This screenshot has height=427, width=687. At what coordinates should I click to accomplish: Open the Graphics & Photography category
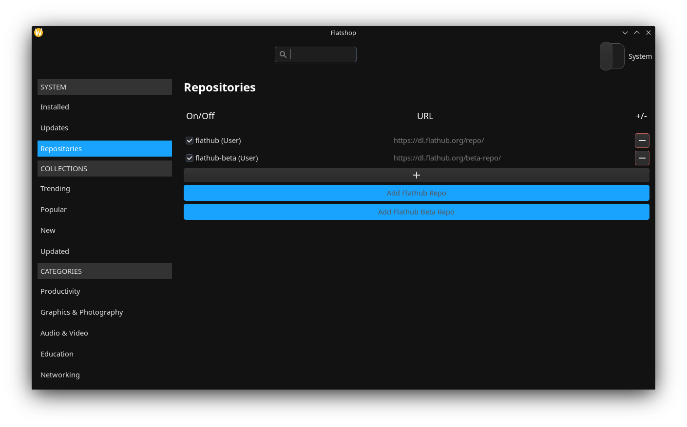point(81,312)
